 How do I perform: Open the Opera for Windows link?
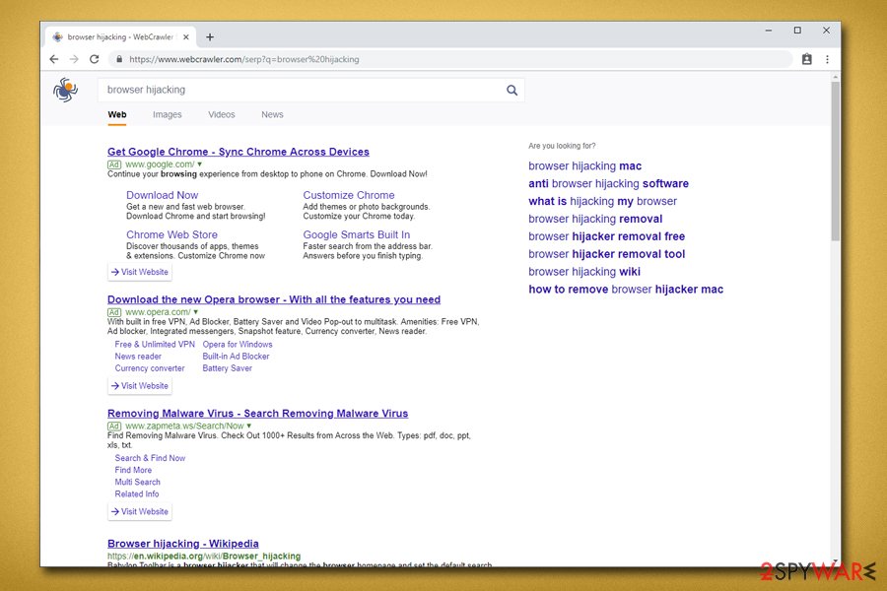[238, 345]
